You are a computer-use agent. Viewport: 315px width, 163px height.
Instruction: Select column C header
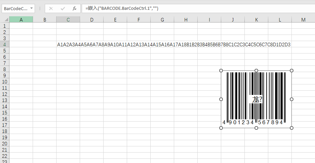[x=68, y=20]
